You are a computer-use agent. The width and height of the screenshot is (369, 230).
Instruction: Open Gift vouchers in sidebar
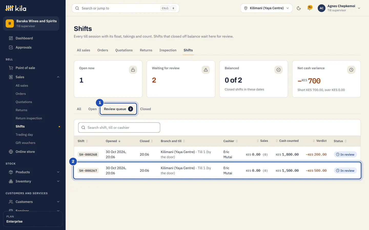(26, 143)
